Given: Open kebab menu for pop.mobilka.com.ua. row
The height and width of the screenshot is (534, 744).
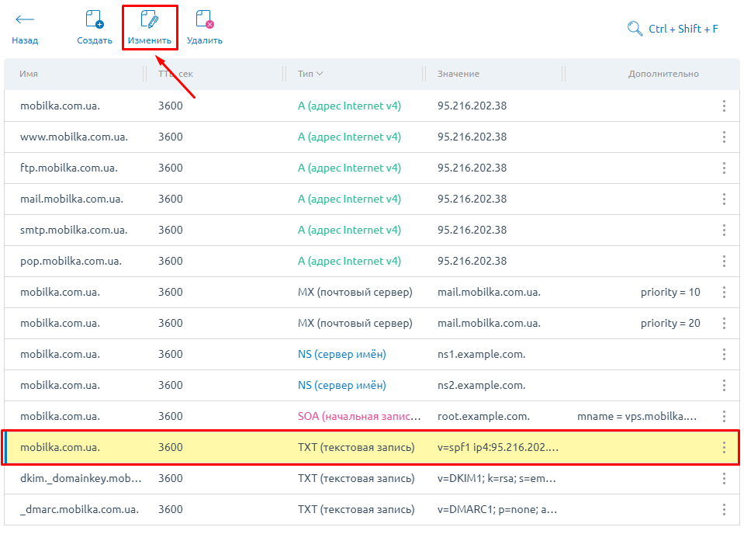Looking at the screenshot, I should [724, 261].
